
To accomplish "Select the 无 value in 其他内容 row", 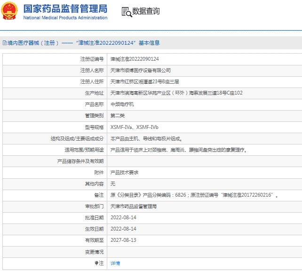I will tap(113, 184).
